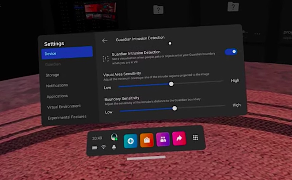Click the Guardian boundary icon beside the description
Viewport: 292px width, 180px height.
pos(105,59)
